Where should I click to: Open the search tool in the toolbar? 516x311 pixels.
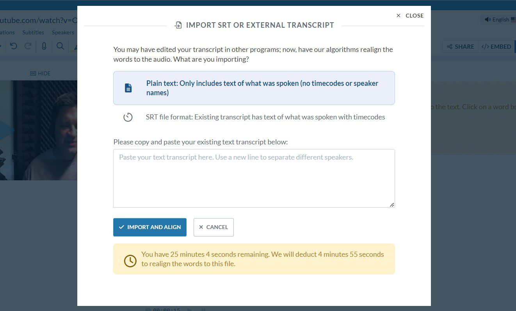(x=60, y=46)
